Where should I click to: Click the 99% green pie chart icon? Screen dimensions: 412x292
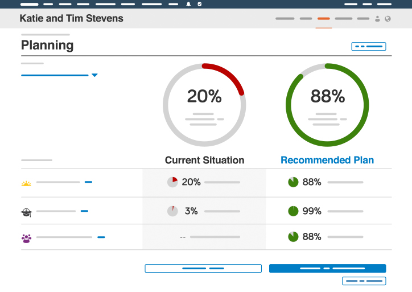293,211
